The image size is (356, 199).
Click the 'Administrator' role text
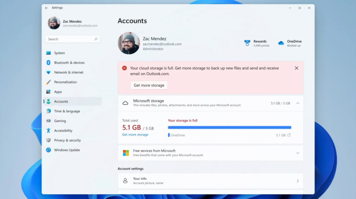coord(153,49)
